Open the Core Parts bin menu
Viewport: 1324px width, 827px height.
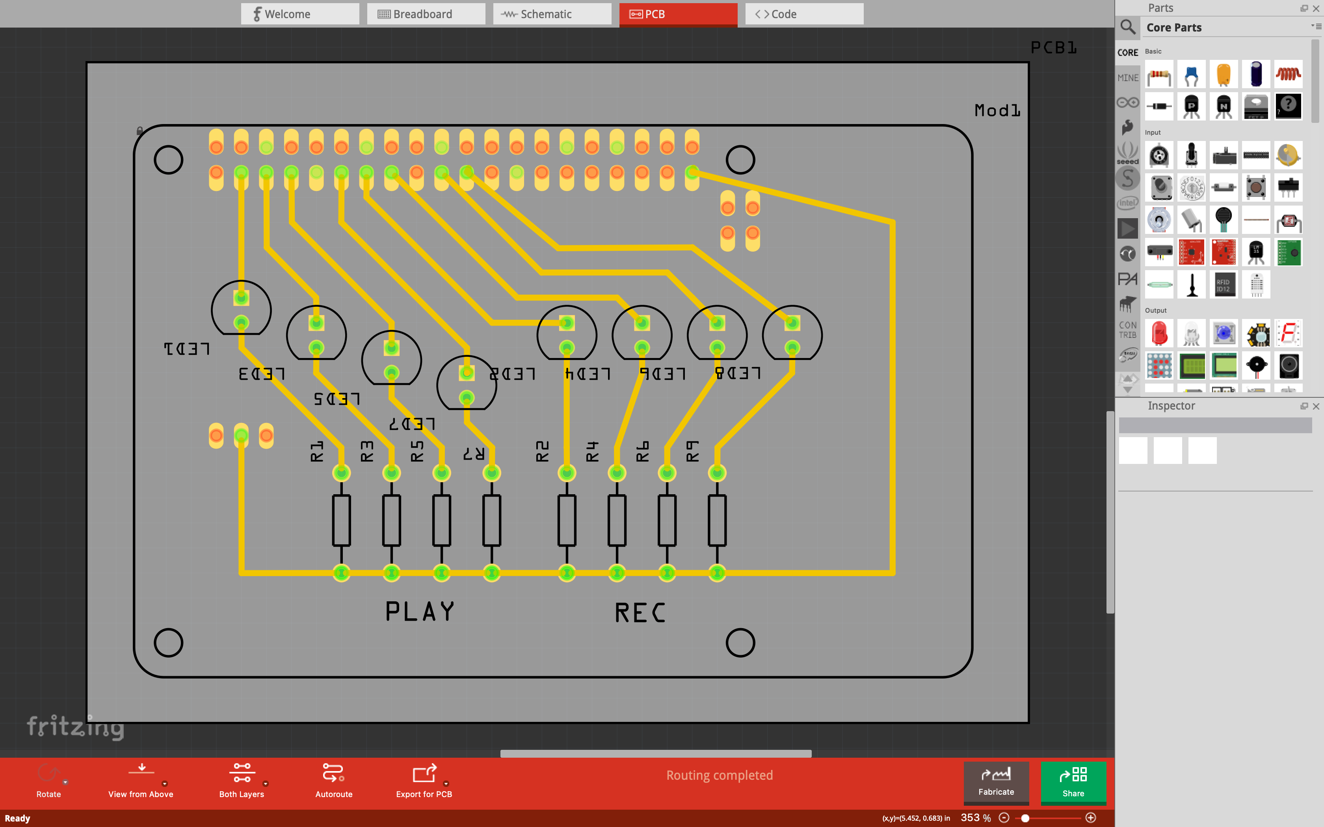pos(1316,26)
